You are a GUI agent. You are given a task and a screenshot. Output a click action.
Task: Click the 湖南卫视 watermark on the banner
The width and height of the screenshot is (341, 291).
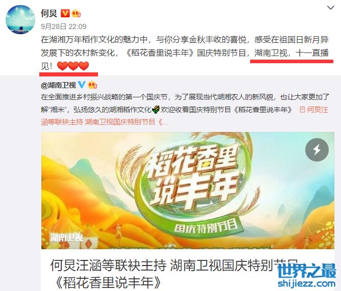[x=66, y=237]
